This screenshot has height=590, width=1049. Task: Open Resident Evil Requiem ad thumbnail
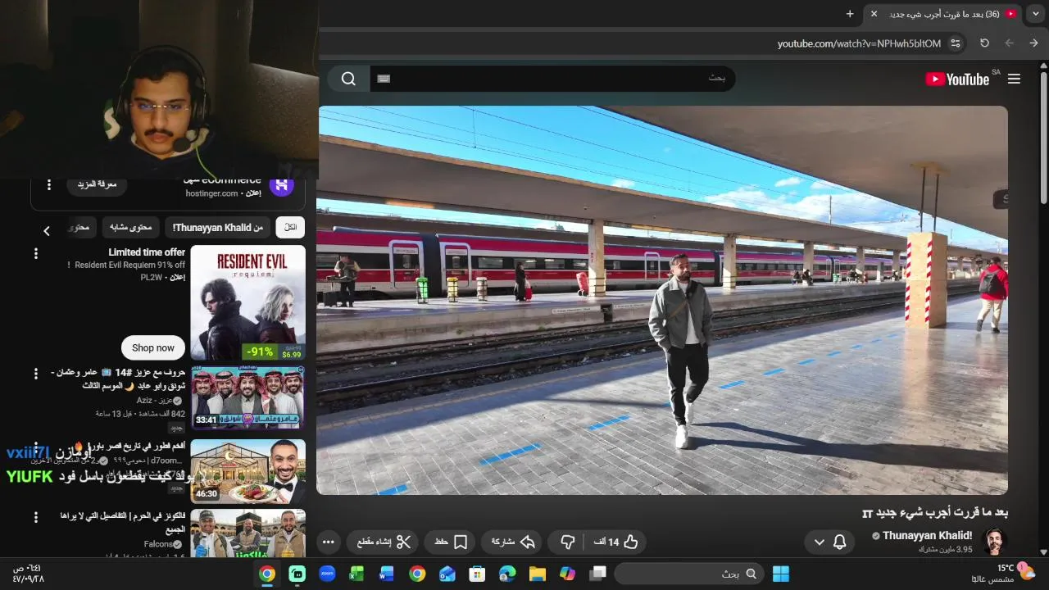(x=247, y=302)
